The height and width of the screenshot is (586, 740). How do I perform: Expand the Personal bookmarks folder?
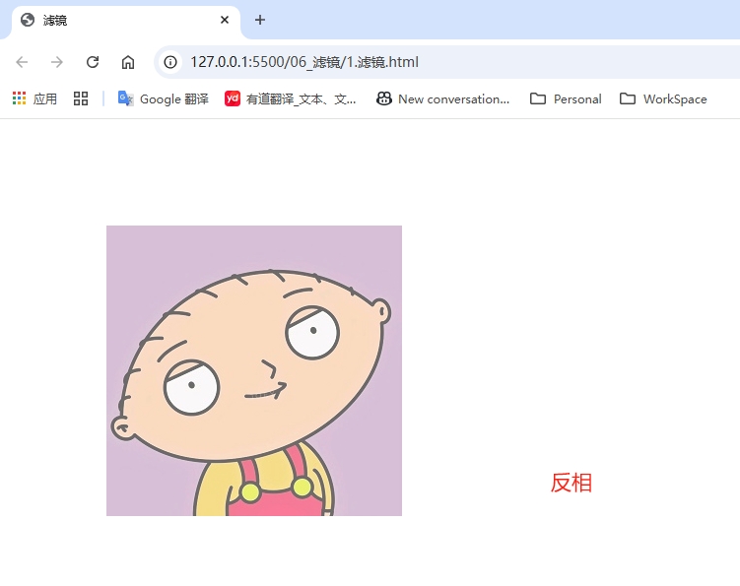click(x=566, y=99)
